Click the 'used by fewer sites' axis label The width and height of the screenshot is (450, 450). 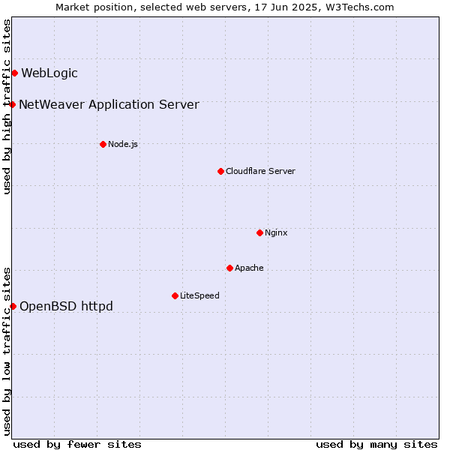point(77,444)
